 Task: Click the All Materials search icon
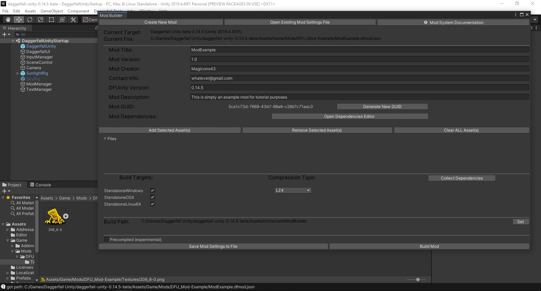(13, 203)
